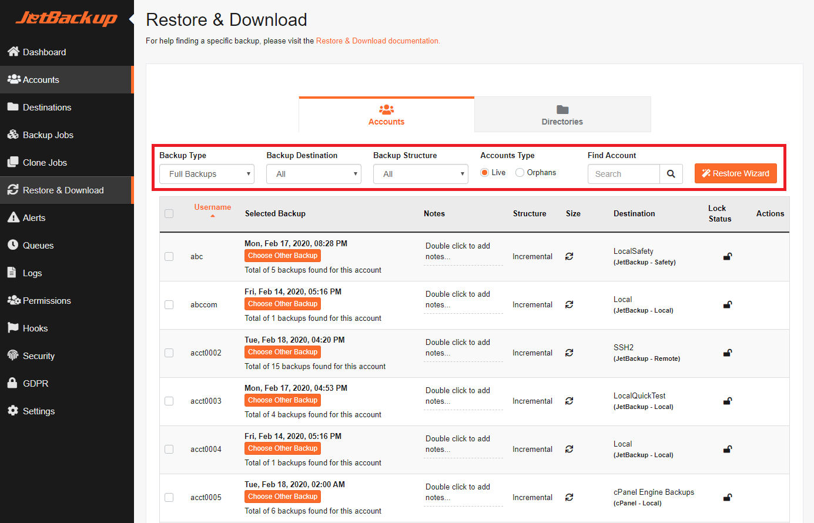The height and width of the screenshot is (523, 814).
Task: Choose Other Backup for account acct0004
Action: pyautogui.click(x=283, y=448)
